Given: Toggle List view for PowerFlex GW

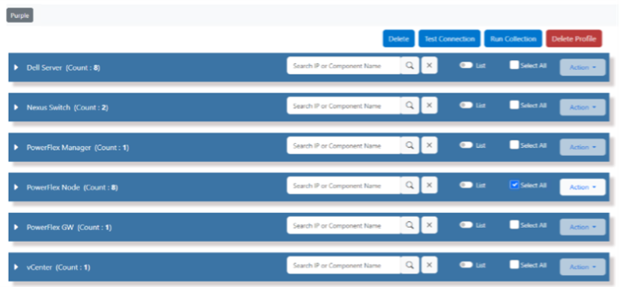Looking at the screenshot, I should (466, 225).
